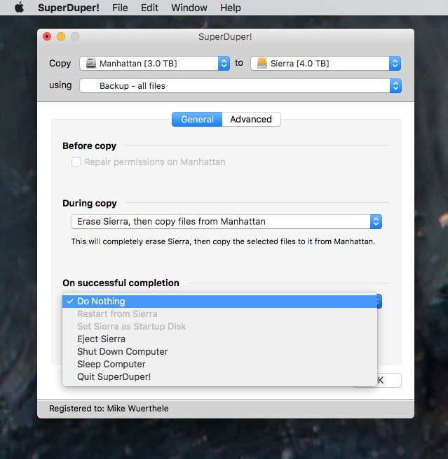Toggle Repair permissions on Manhattan checkbox

click(76, 162)
